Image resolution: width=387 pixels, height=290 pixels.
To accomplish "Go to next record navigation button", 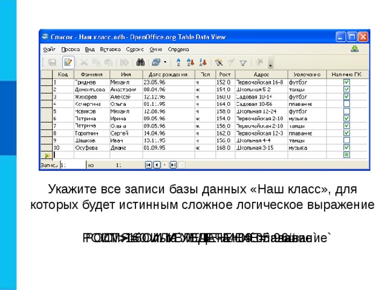I will [x=165, y=165].
